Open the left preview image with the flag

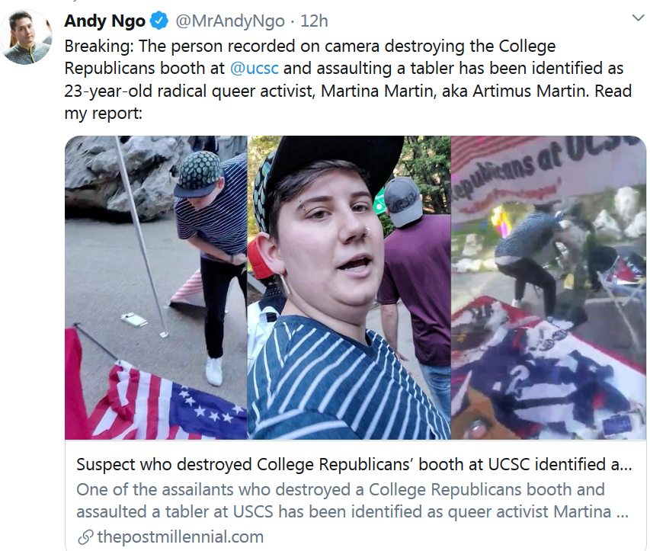click(x=156, y=287)
